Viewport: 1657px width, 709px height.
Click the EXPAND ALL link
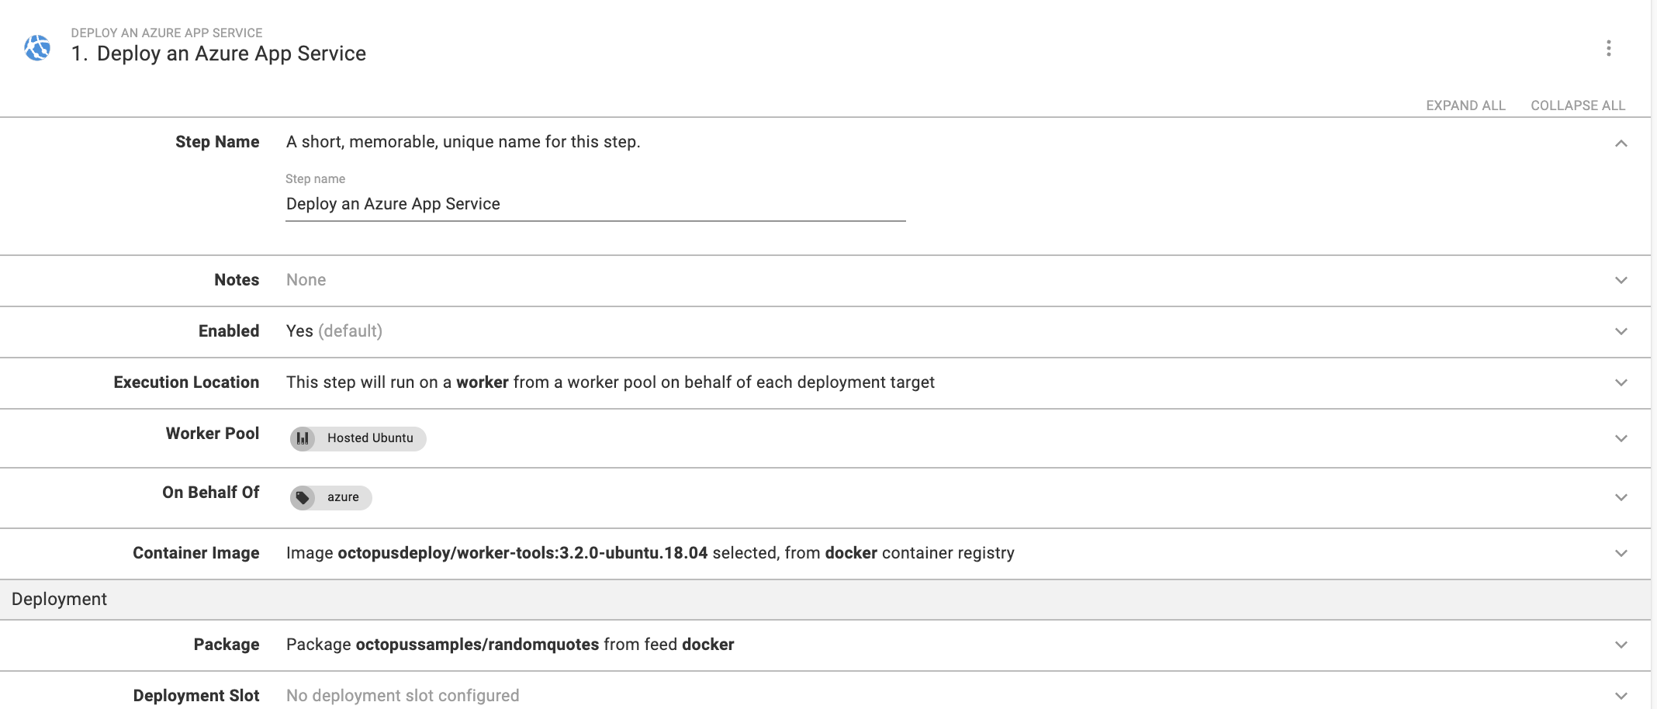click(x=1465, y=105)
